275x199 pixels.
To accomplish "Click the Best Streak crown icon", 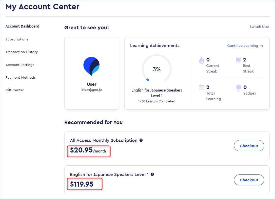I will tap(238, 60).
